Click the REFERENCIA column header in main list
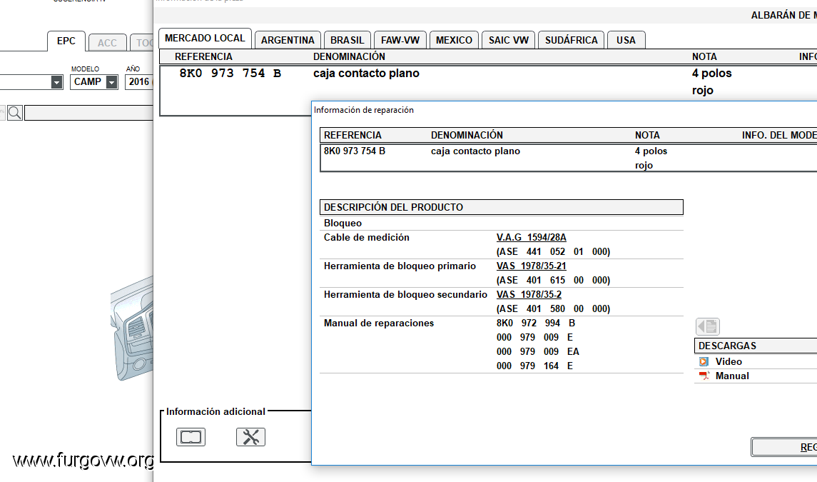Image resolution: width=817 pixels, height=482 pixels. pos(204,57)
